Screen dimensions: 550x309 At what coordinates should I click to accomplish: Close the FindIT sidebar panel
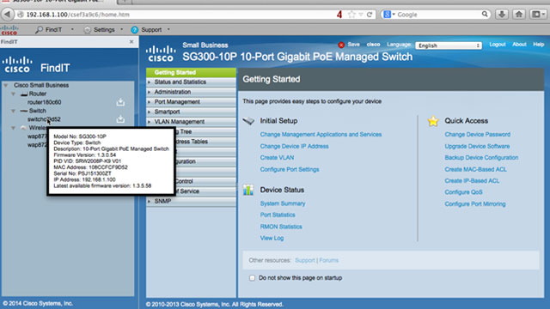pos(131,42)
